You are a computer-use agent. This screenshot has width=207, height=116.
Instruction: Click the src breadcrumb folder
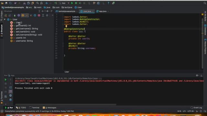pyautogui.click(x=29, y=7)
